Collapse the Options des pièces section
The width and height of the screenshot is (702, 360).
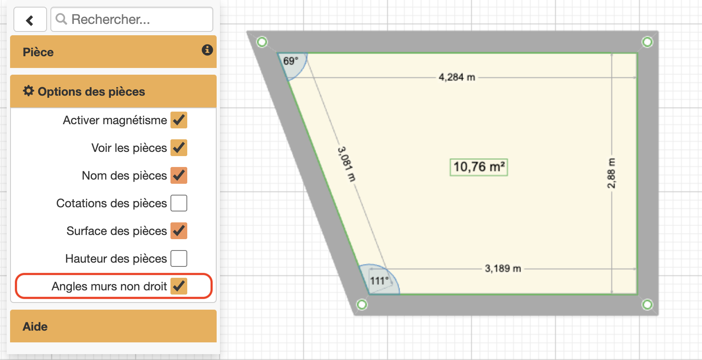coord(113,91)
